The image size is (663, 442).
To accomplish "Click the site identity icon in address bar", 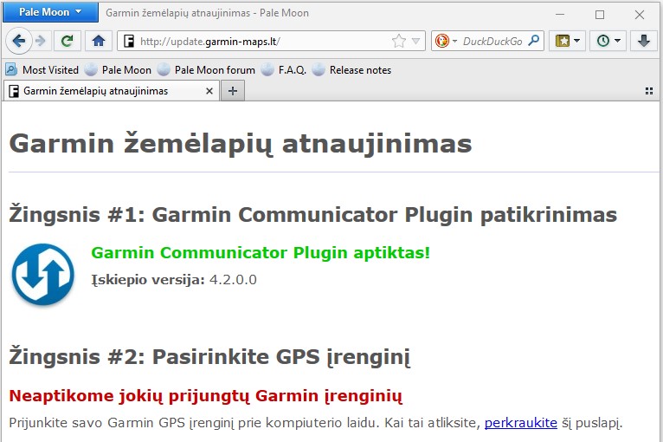I will pos(129,41).
